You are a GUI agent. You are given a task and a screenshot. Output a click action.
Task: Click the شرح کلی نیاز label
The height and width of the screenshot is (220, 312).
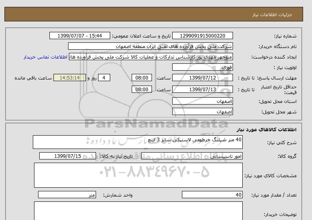(282, 143)
